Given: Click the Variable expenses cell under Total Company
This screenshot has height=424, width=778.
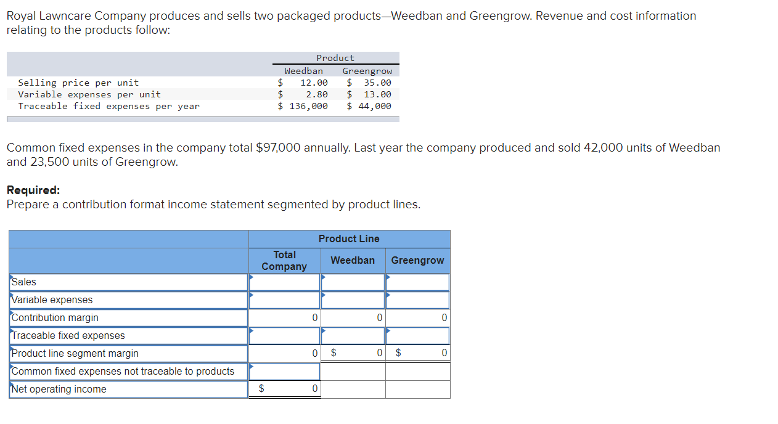Looking at the screenshot, I should click(x=284, y=300).
